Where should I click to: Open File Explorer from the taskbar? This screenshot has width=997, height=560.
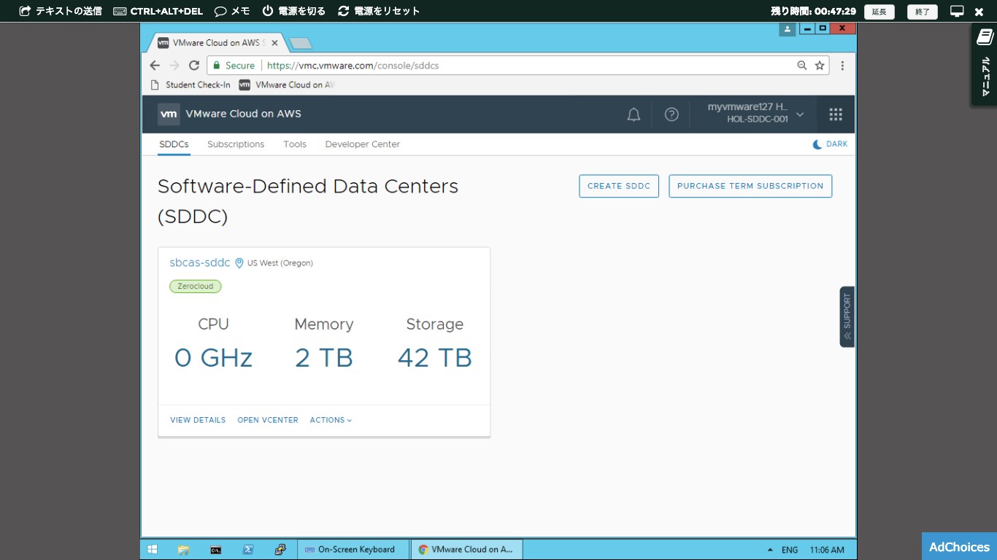coord(183,550)
